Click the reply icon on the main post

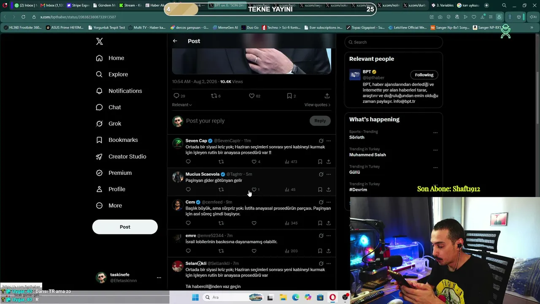coord(176,96)
